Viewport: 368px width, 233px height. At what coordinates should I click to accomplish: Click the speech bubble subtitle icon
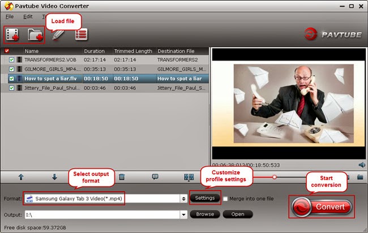pos(155,177)
